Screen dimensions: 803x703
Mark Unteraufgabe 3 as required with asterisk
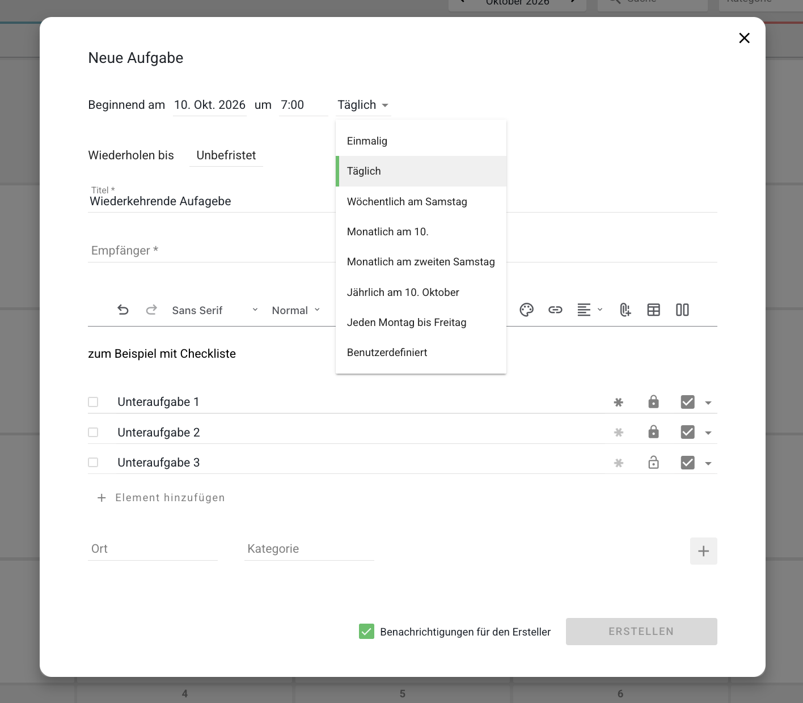[619, 463]
